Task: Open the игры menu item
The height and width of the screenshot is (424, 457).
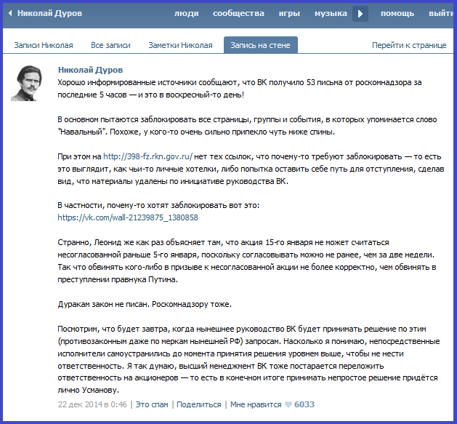Action: pyautogui.click(x=289, y=13)
